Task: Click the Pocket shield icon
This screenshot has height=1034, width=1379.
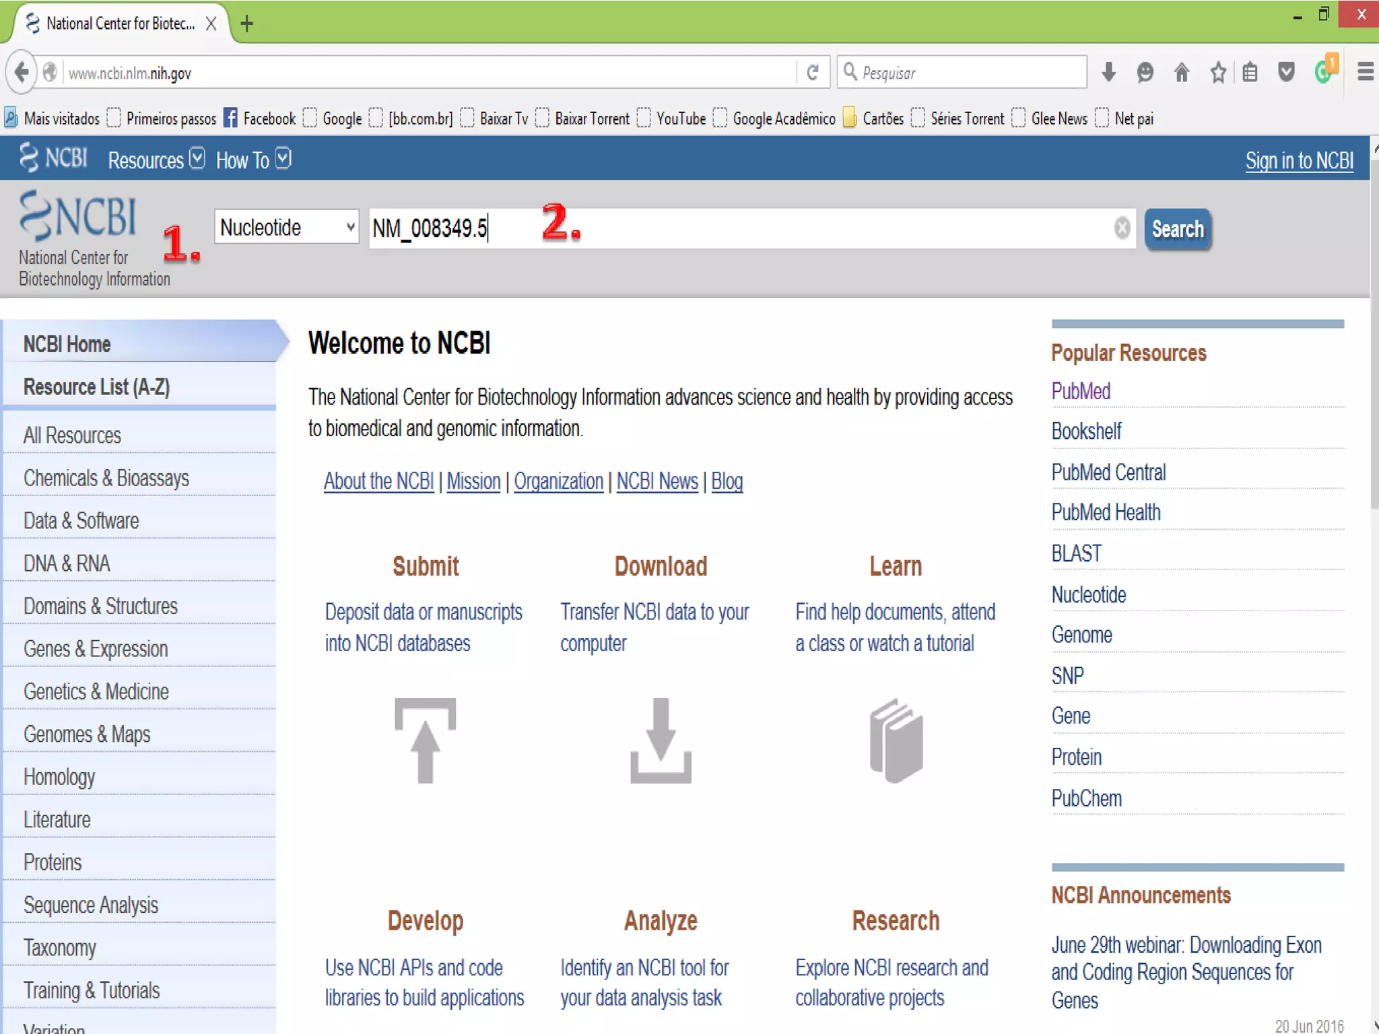Action: point(1286,72)
